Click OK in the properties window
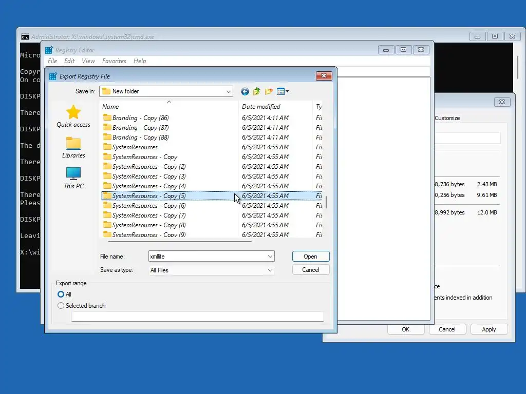This screenshot has width=526, height=394. point(406,329)
